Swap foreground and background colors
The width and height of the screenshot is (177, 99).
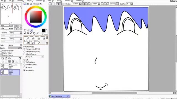pyautogui.click(x=47, y=30)
